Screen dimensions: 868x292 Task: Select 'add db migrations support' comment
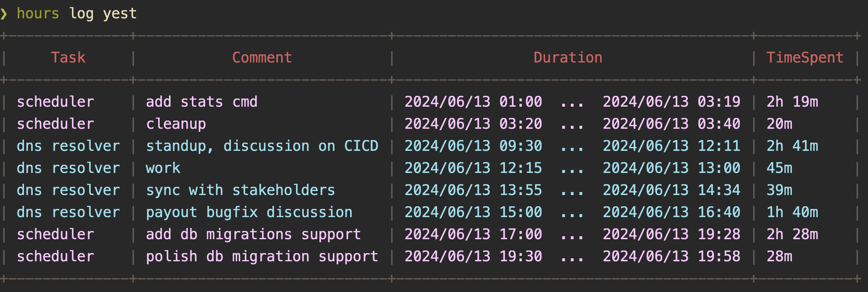point(253,234)
